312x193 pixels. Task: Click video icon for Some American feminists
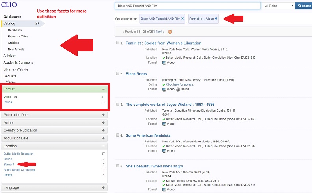(x=164, y=151)
